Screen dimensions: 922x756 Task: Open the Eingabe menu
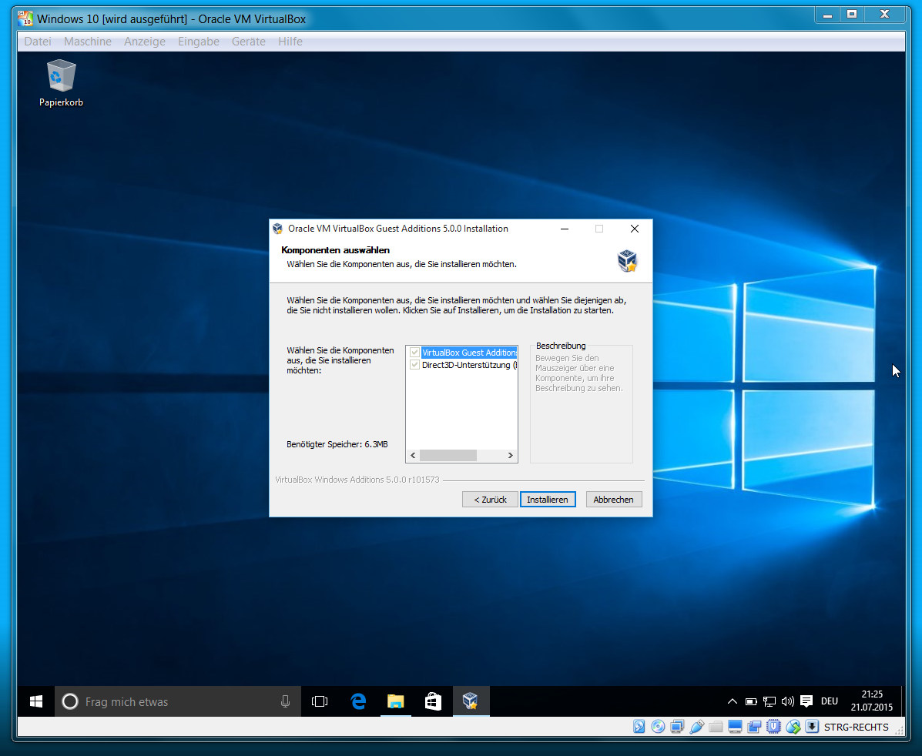(x=199, y=41)
